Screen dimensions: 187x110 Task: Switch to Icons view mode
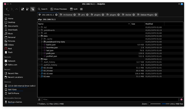23,9
